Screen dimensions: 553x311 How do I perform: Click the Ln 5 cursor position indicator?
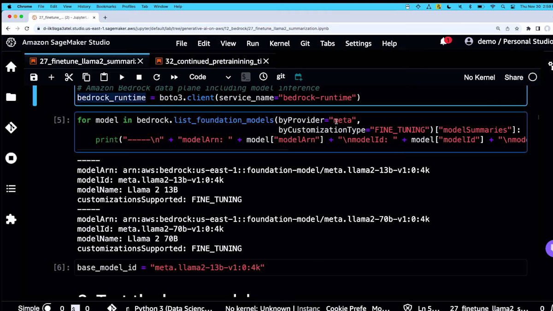(428, 308)
